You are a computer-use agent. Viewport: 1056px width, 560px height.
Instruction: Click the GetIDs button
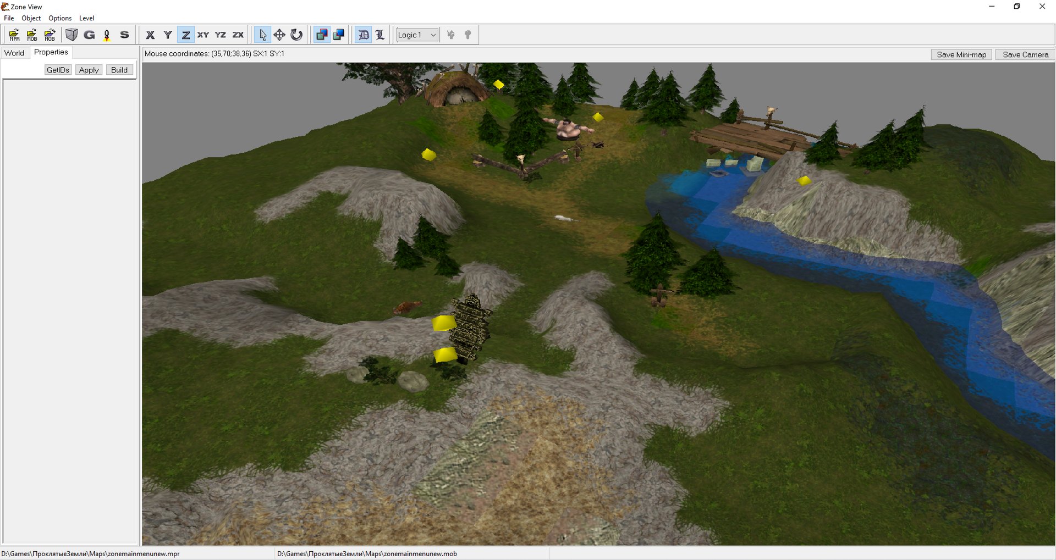(x=58, y=70)
